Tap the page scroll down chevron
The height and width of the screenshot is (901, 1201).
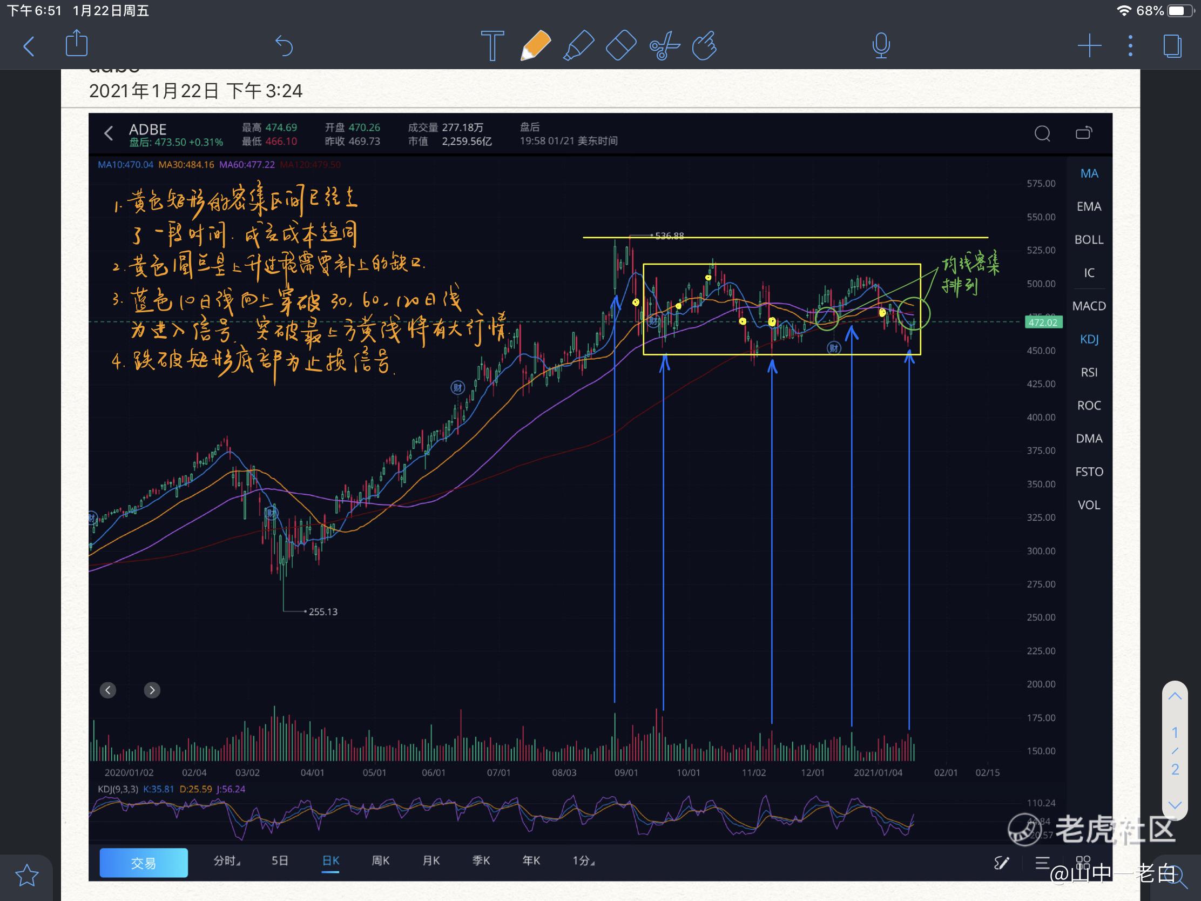pyautogui.click(x=1175, y=805)
